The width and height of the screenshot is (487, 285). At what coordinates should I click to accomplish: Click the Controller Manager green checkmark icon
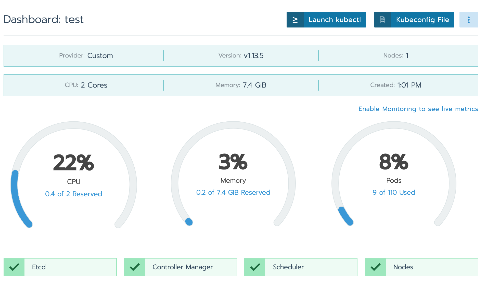click(x=134, y=267)
